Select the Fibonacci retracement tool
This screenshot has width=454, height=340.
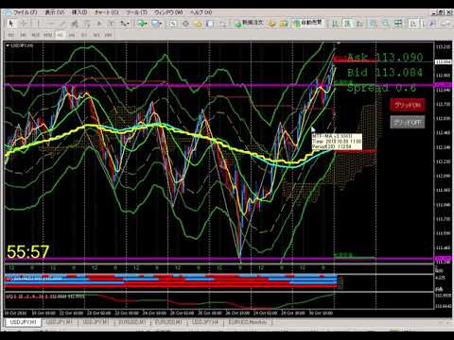87,24
